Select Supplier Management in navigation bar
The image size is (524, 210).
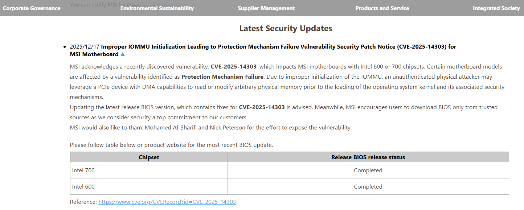tap(266, 8)
